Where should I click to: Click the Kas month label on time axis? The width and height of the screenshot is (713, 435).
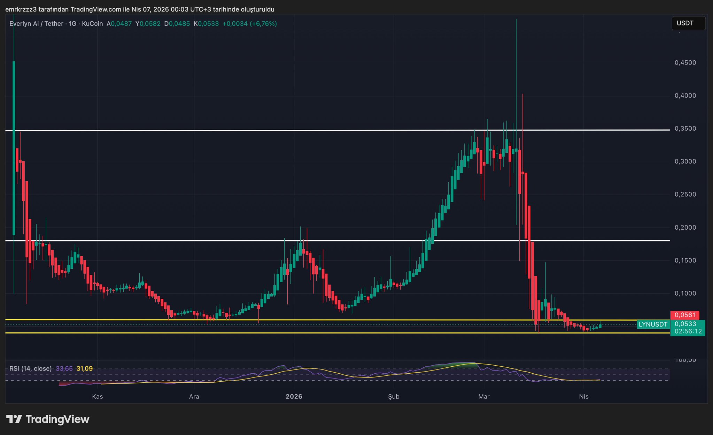click(97, 397)
